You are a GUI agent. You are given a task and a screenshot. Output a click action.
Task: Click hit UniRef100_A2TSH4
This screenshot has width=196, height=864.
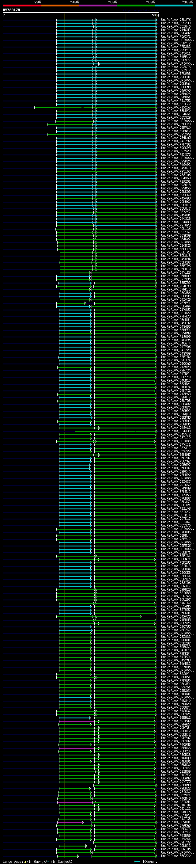tap(176, 801)
